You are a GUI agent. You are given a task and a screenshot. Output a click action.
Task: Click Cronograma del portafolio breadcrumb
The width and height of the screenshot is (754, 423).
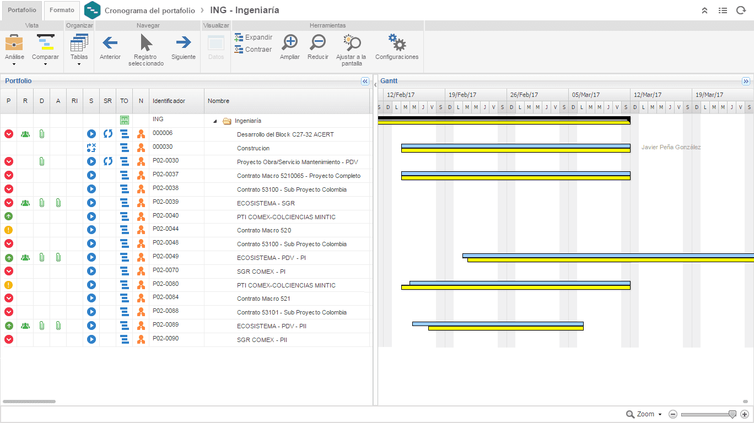150,10
